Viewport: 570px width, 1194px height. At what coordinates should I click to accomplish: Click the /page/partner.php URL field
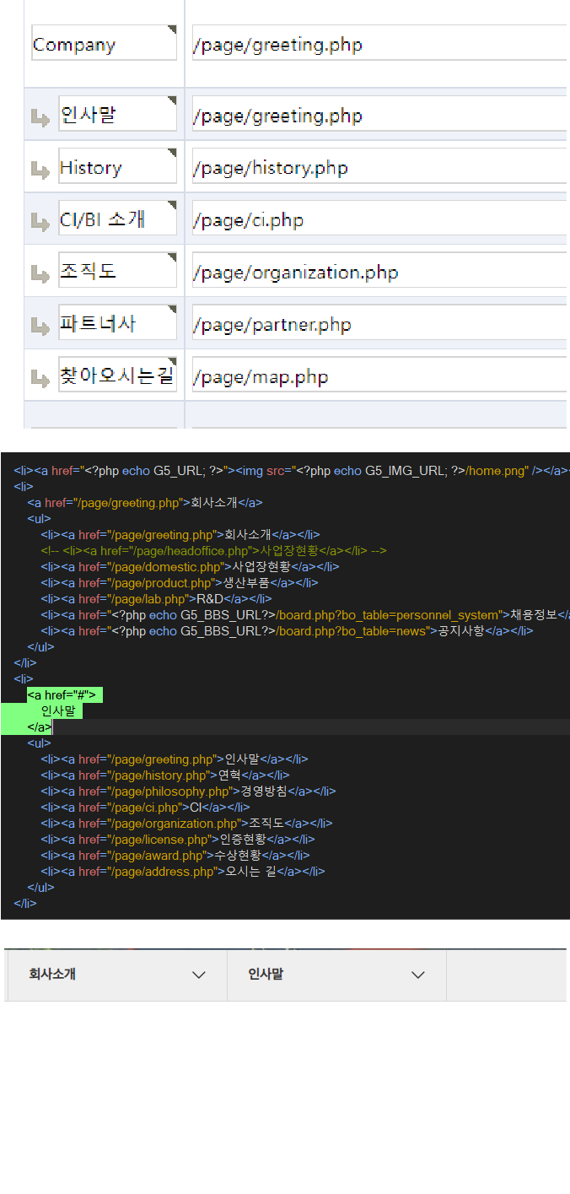pos(379,322)
